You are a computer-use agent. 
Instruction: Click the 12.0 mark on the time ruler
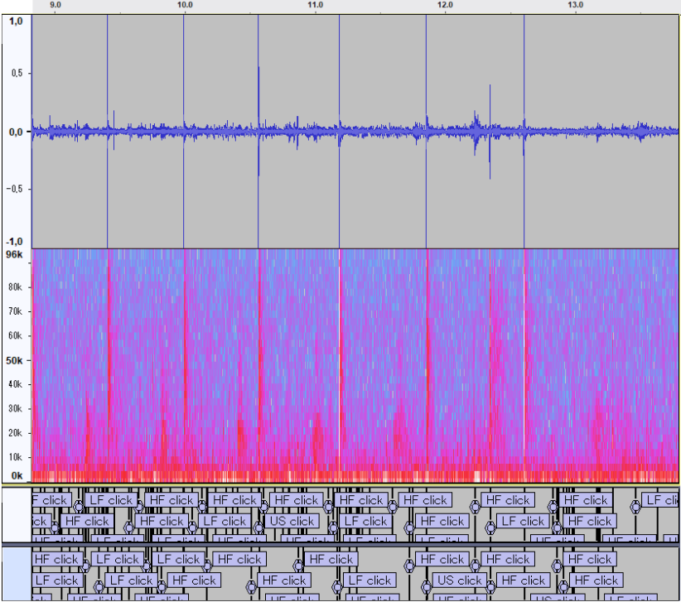pyautogui.click(x=445, y=5)
